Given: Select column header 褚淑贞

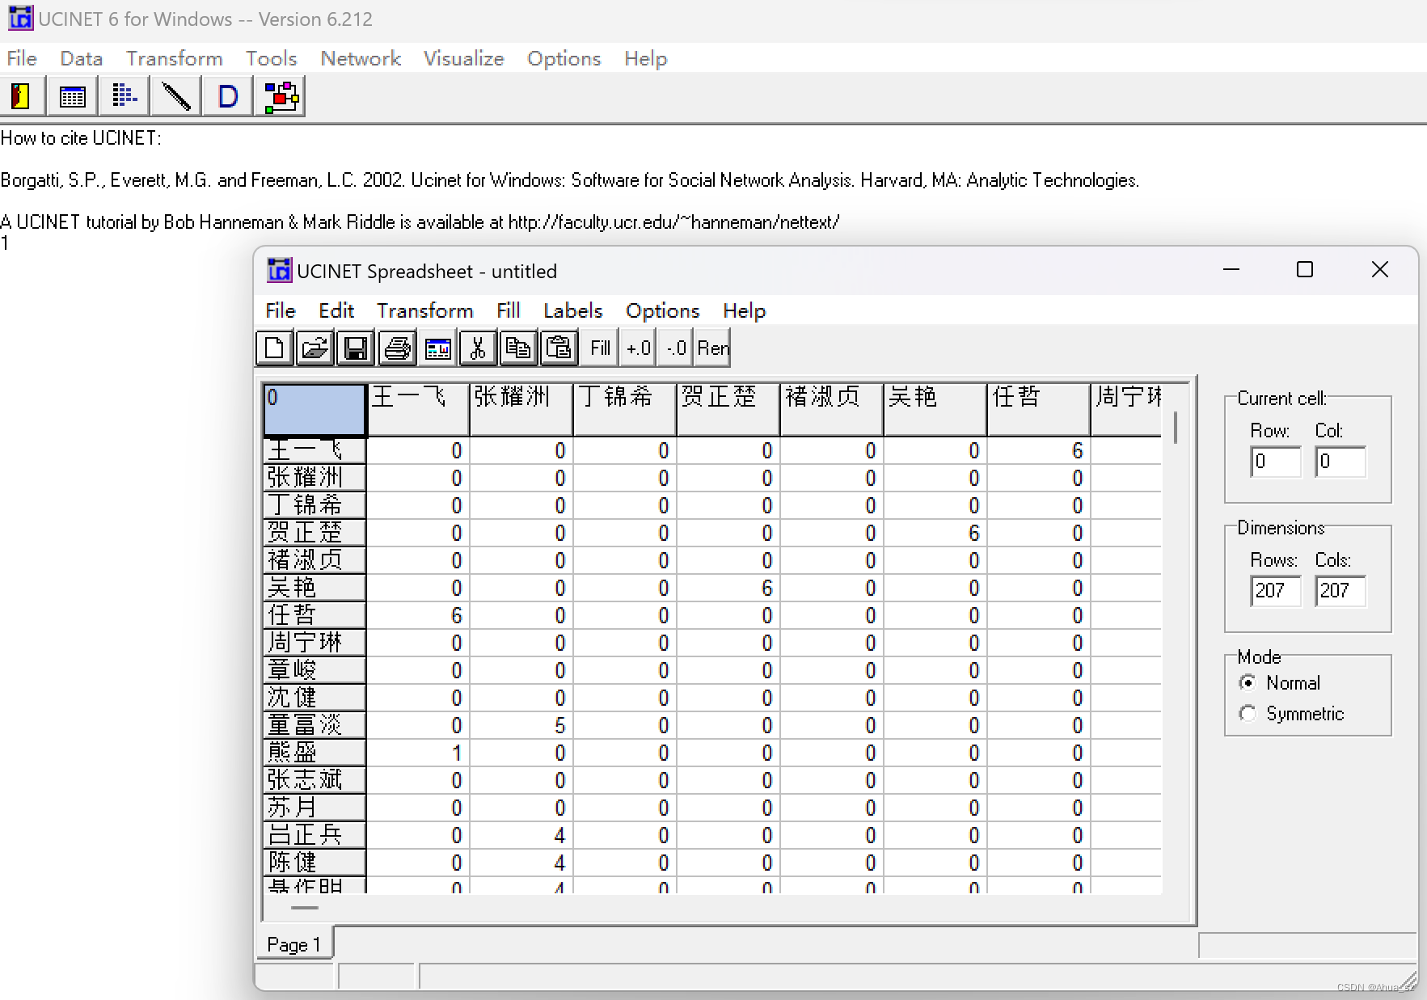Looking at the screenshot, I should tap(832, 410).
